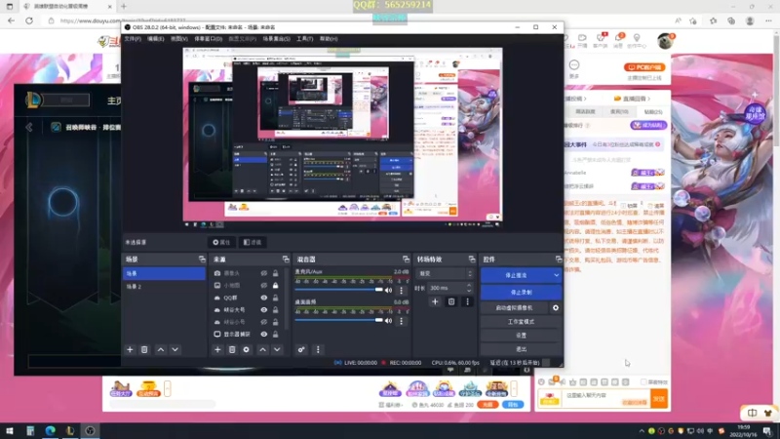Adjust the 桌面音频 volume slider
Screen dimensions: 780x439
338,321
